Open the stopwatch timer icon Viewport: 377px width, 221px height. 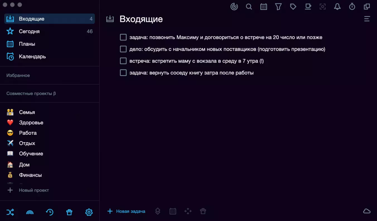352,7
